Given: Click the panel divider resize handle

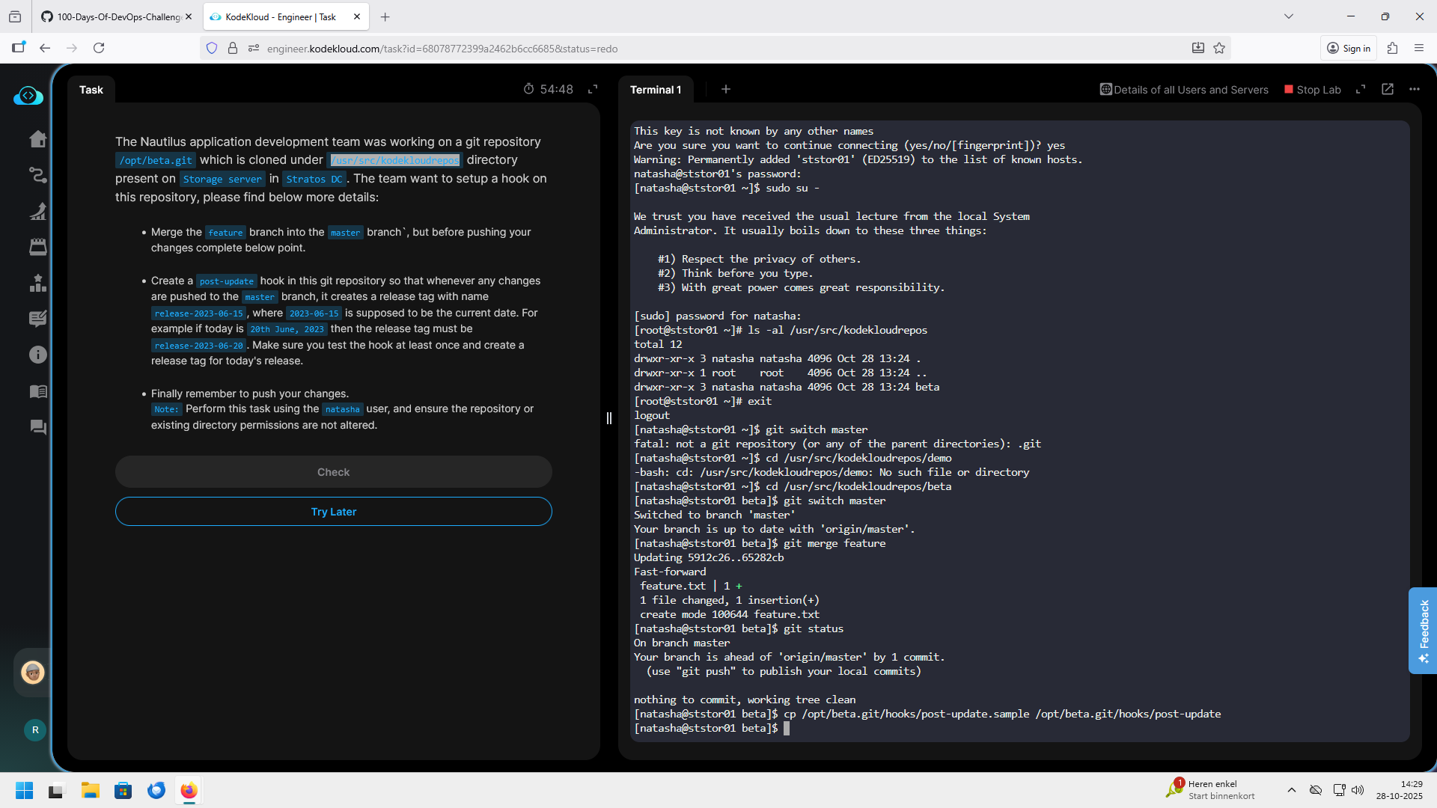Looking at the screenshot, I should click(x=609, y=418).
